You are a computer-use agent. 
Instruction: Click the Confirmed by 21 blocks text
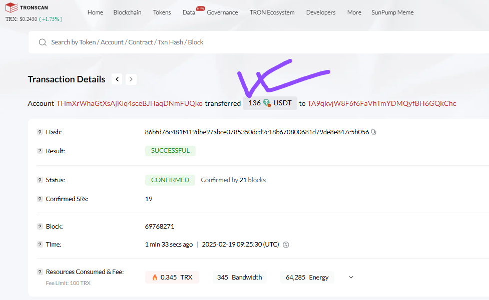[x=233, y=180]
